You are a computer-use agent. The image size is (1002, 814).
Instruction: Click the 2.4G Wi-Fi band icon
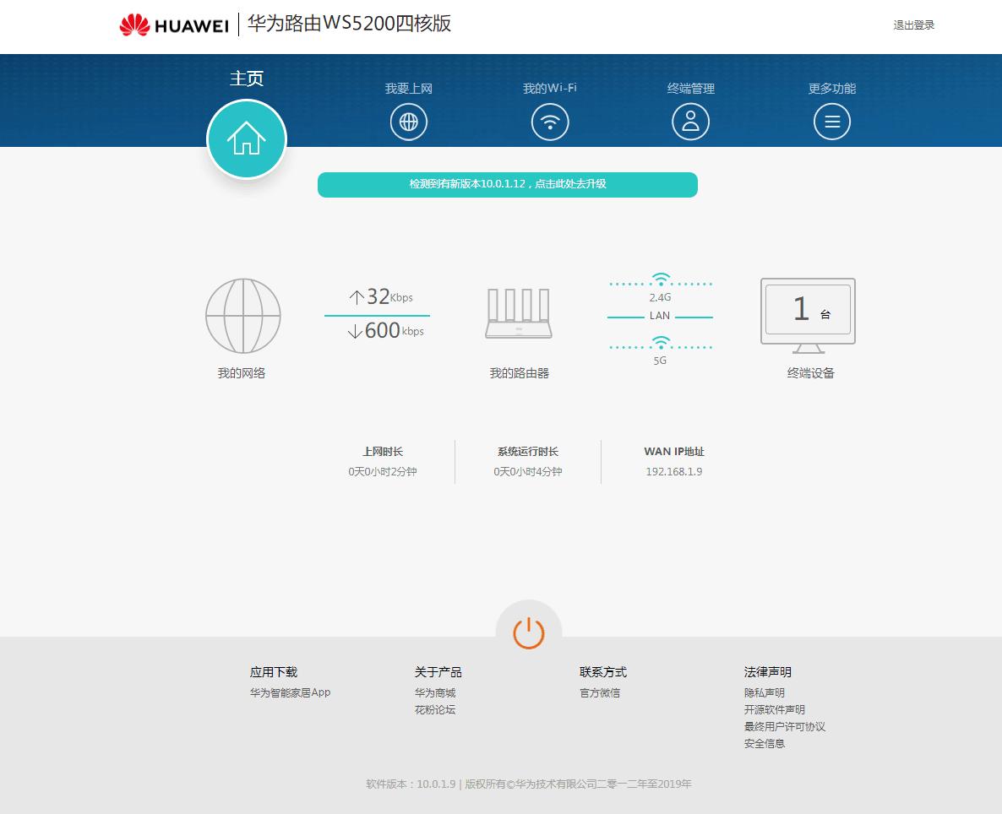660,279
